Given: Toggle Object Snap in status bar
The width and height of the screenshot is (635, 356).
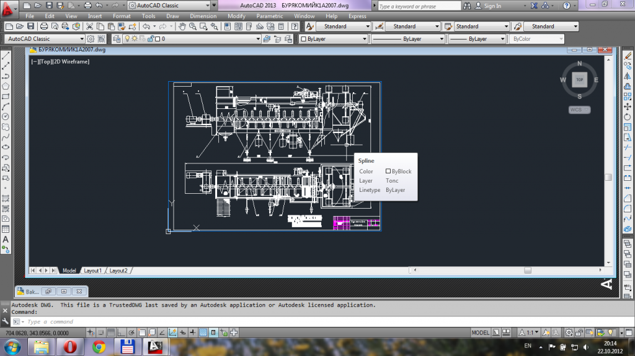Looking at the screenshot, I should (x=142, y=332).
